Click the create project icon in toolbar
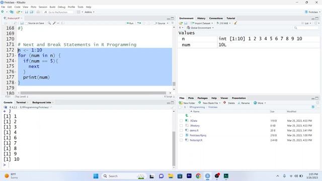 pos(12,12)
